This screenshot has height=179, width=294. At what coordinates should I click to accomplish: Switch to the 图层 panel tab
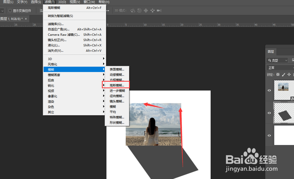pos(271,52)
